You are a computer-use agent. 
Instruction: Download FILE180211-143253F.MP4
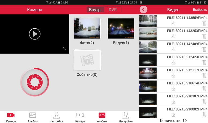(x=173, y=36)
